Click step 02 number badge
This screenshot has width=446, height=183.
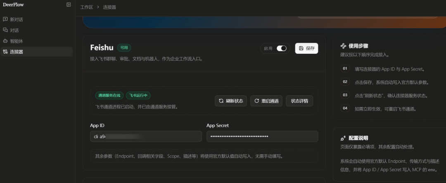point(345,82)
